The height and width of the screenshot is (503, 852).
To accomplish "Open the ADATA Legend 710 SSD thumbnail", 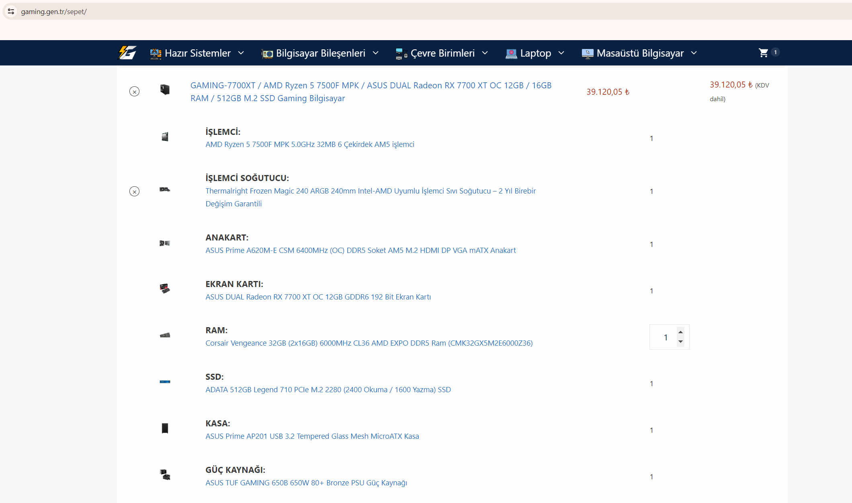I will pos(165,381).
